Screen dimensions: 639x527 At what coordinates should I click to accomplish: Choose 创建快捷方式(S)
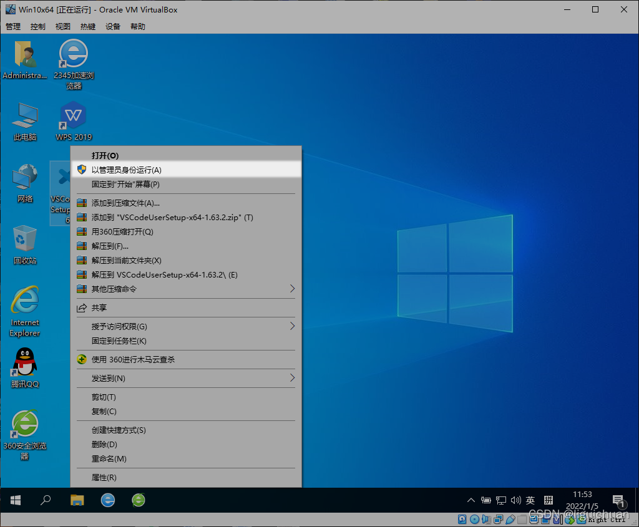[x=186, y=430]
